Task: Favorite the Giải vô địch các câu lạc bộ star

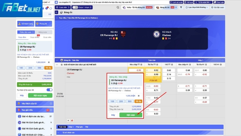Action: pyautogui.click(x=62, y=65)
